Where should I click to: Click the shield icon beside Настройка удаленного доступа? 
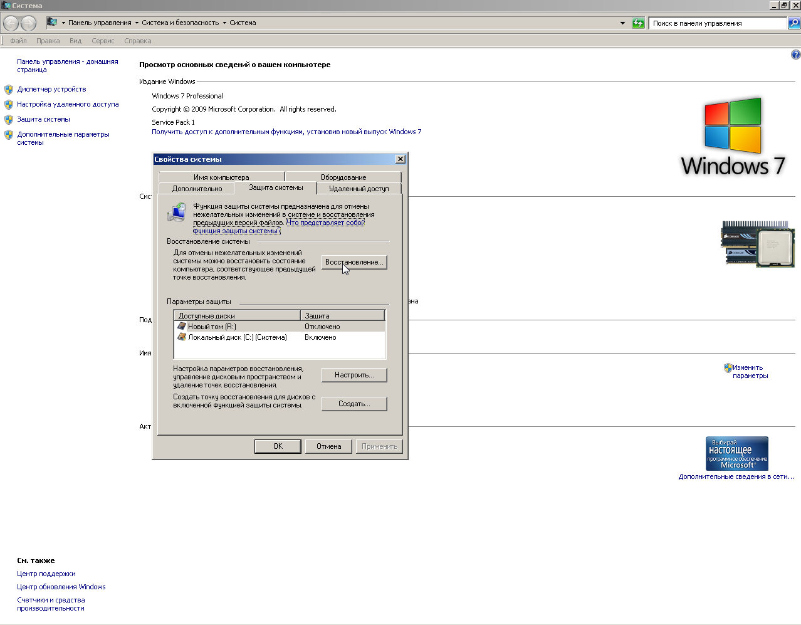(9, 105)
